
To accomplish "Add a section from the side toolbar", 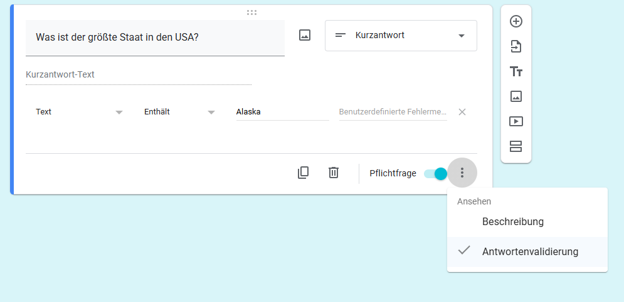I will click(516, 146).
